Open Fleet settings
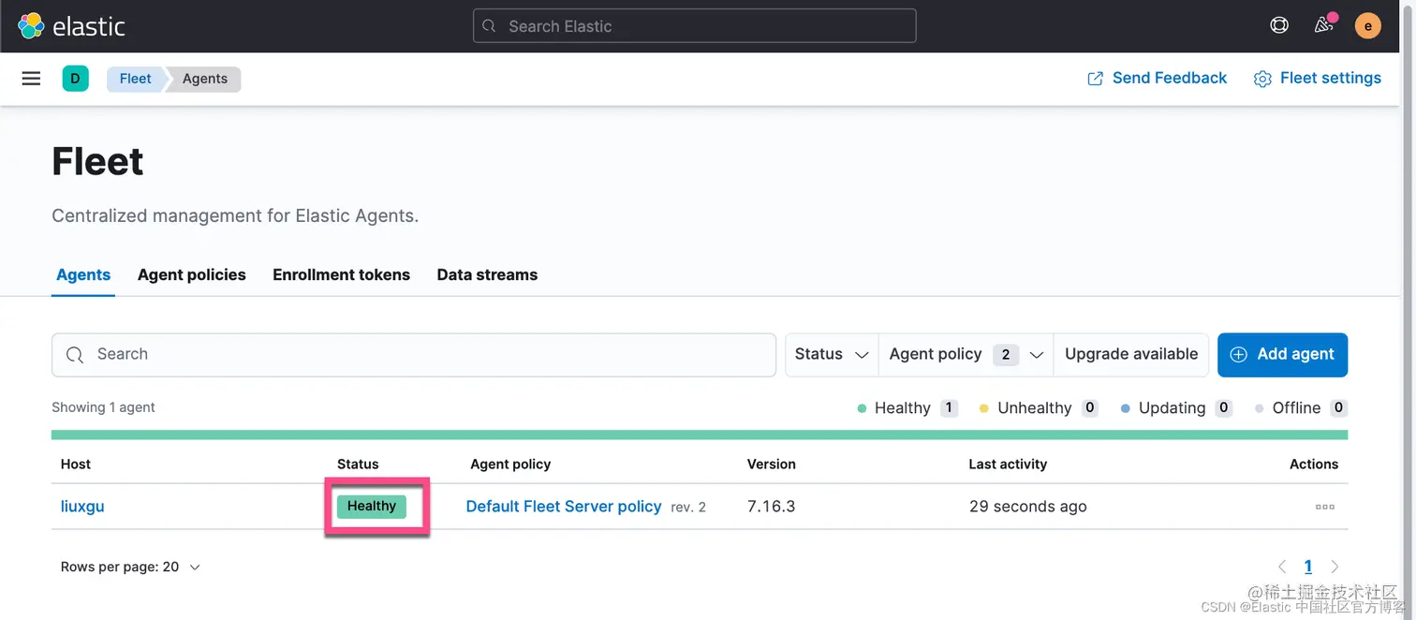 (x=1318, y=79)
